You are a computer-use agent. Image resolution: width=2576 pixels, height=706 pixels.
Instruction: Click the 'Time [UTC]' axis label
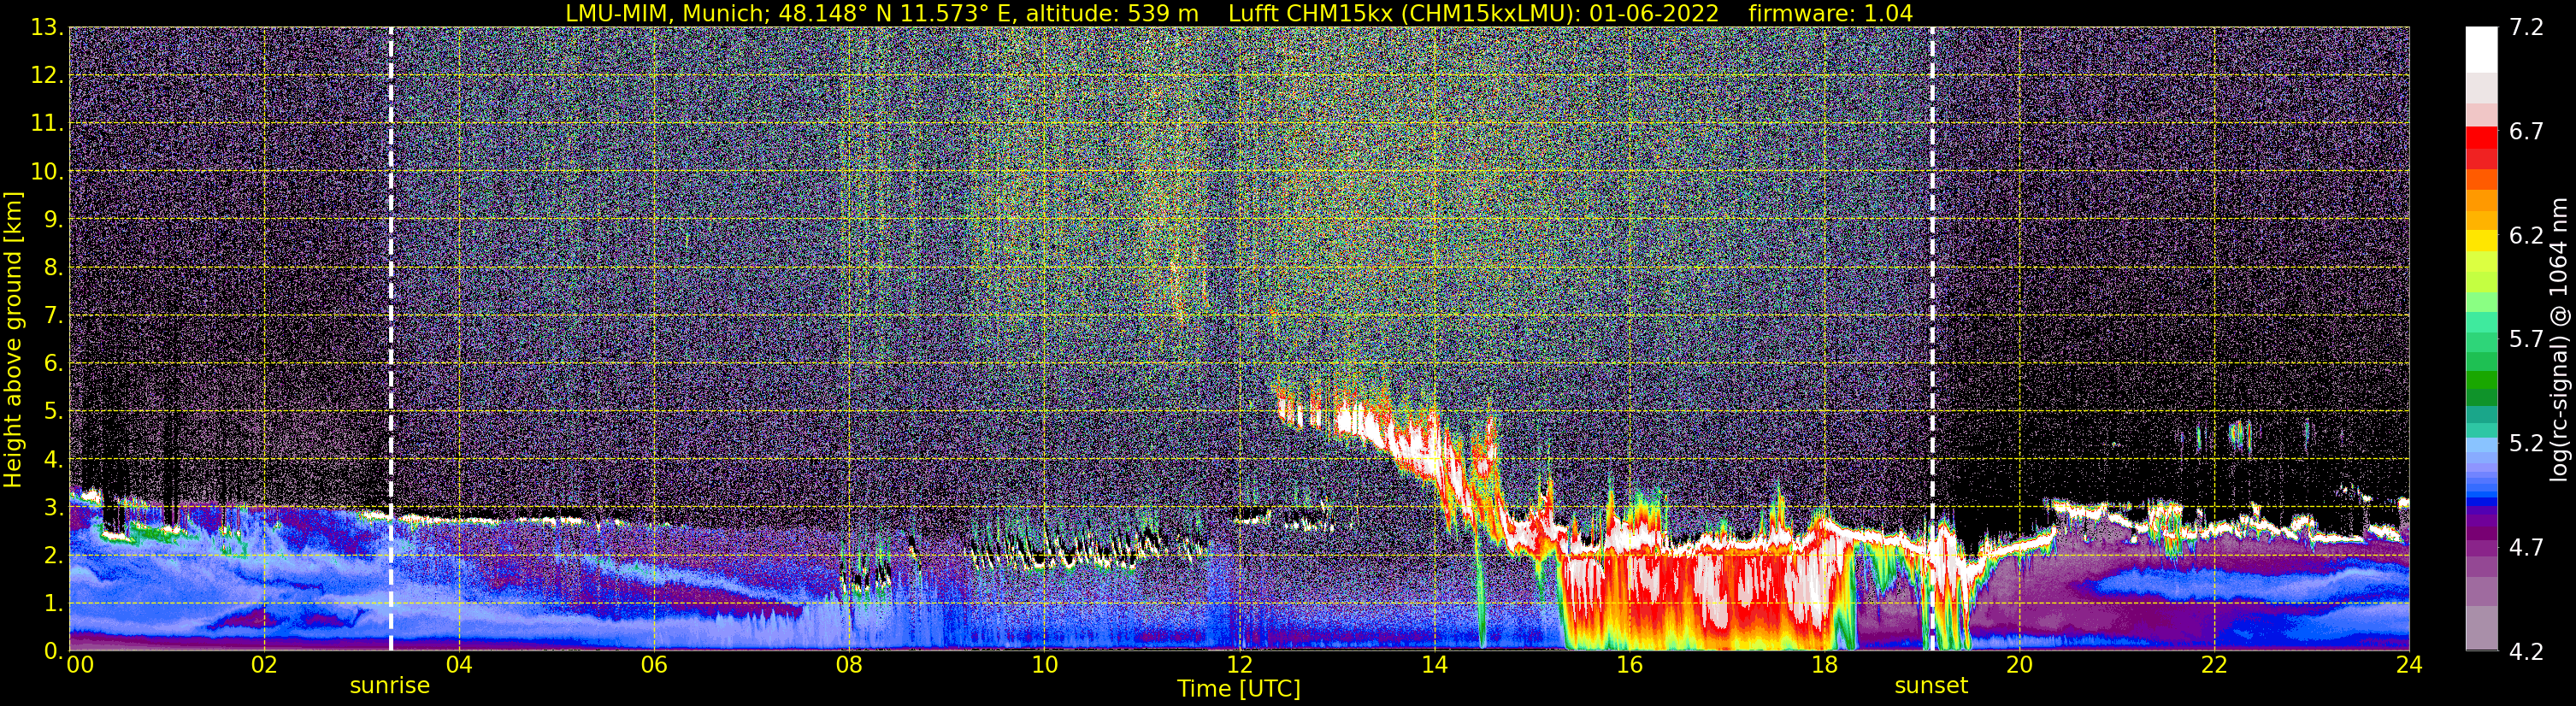pyautogui.click(x=1239, y=689)
